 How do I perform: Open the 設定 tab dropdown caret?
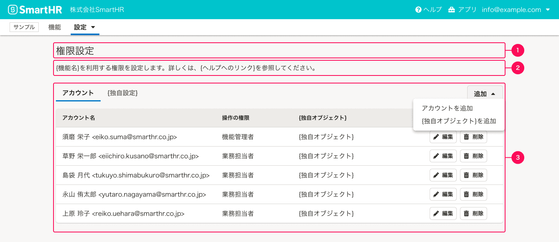pyautogui.click(x=93, y=27)
